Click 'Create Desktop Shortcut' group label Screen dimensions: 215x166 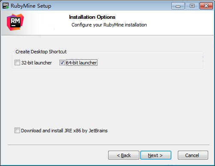tap(41, 52)
